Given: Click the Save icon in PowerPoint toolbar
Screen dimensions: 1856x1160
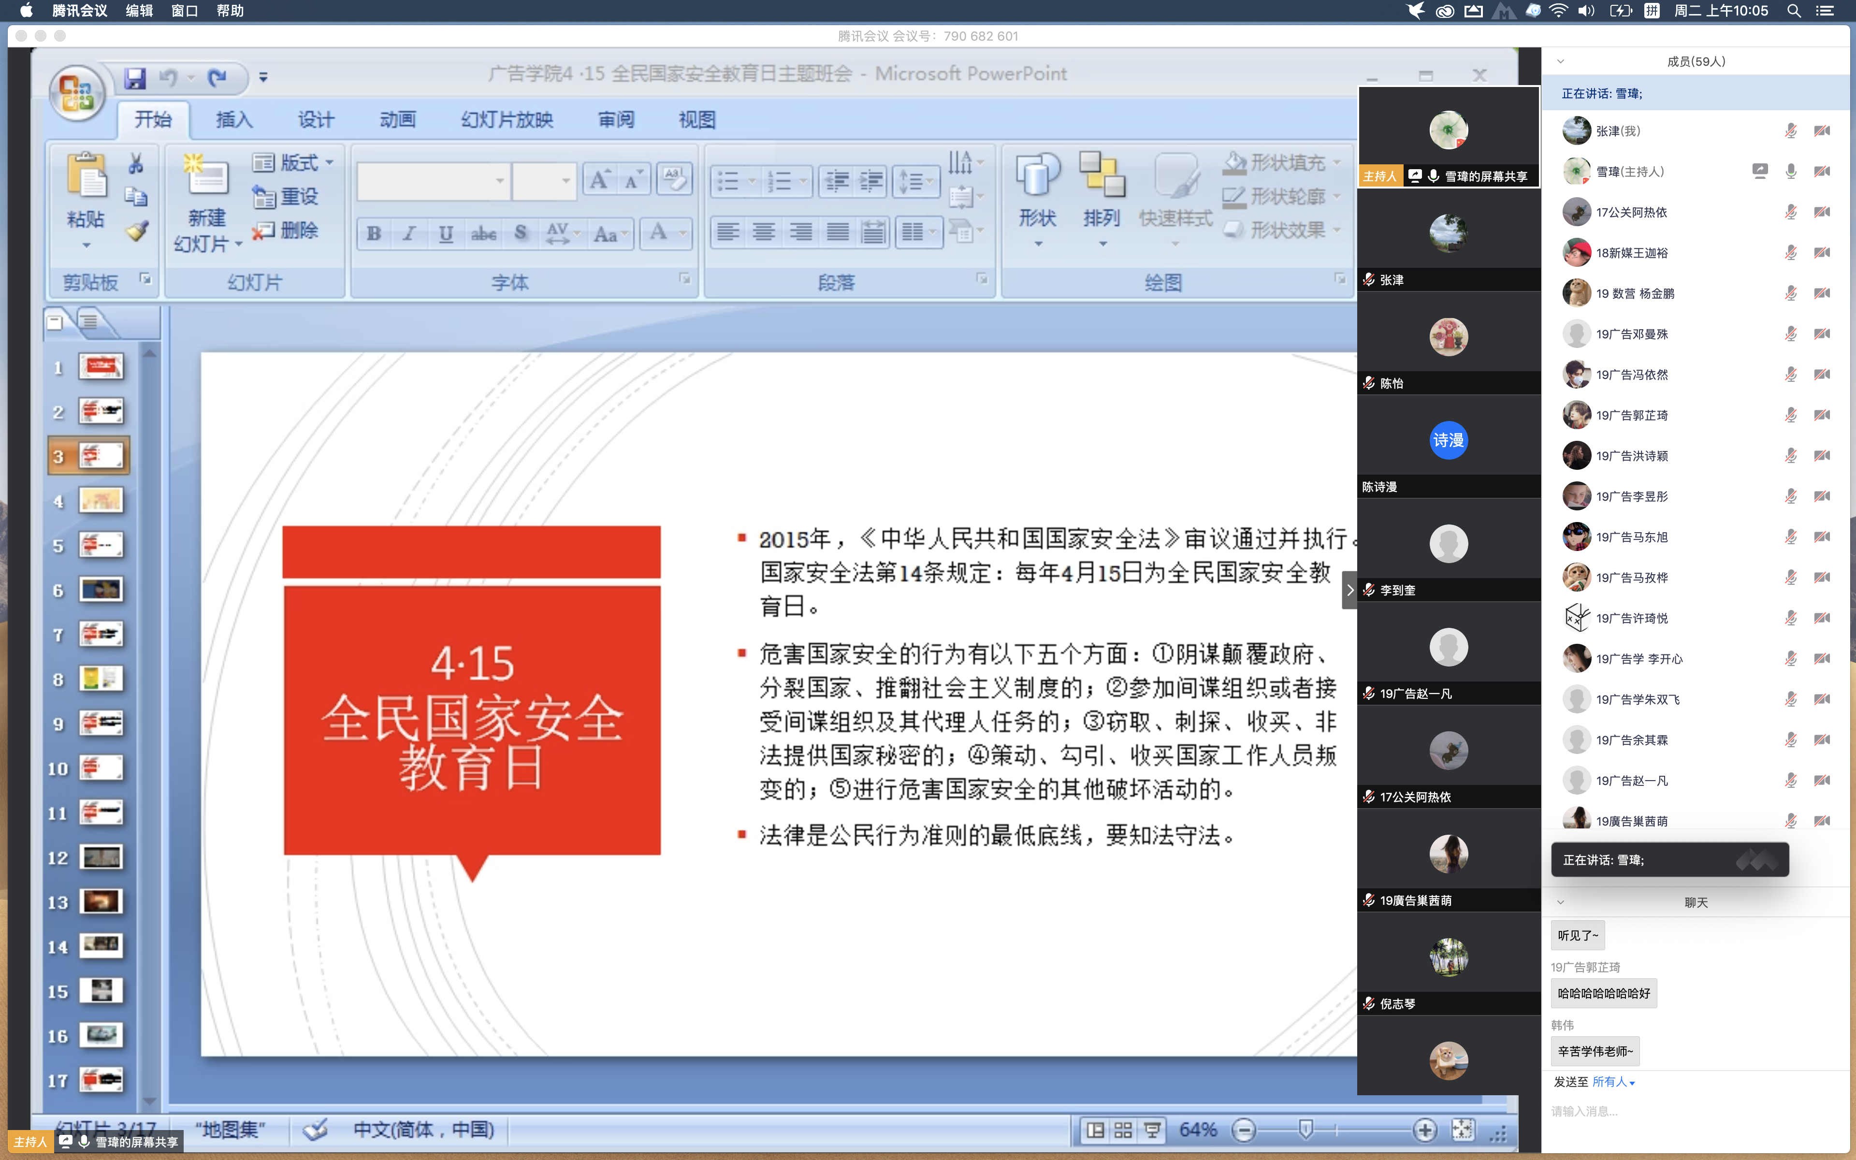Looking at the screenshot, I should pyautogui.click(x=136, y=77).
